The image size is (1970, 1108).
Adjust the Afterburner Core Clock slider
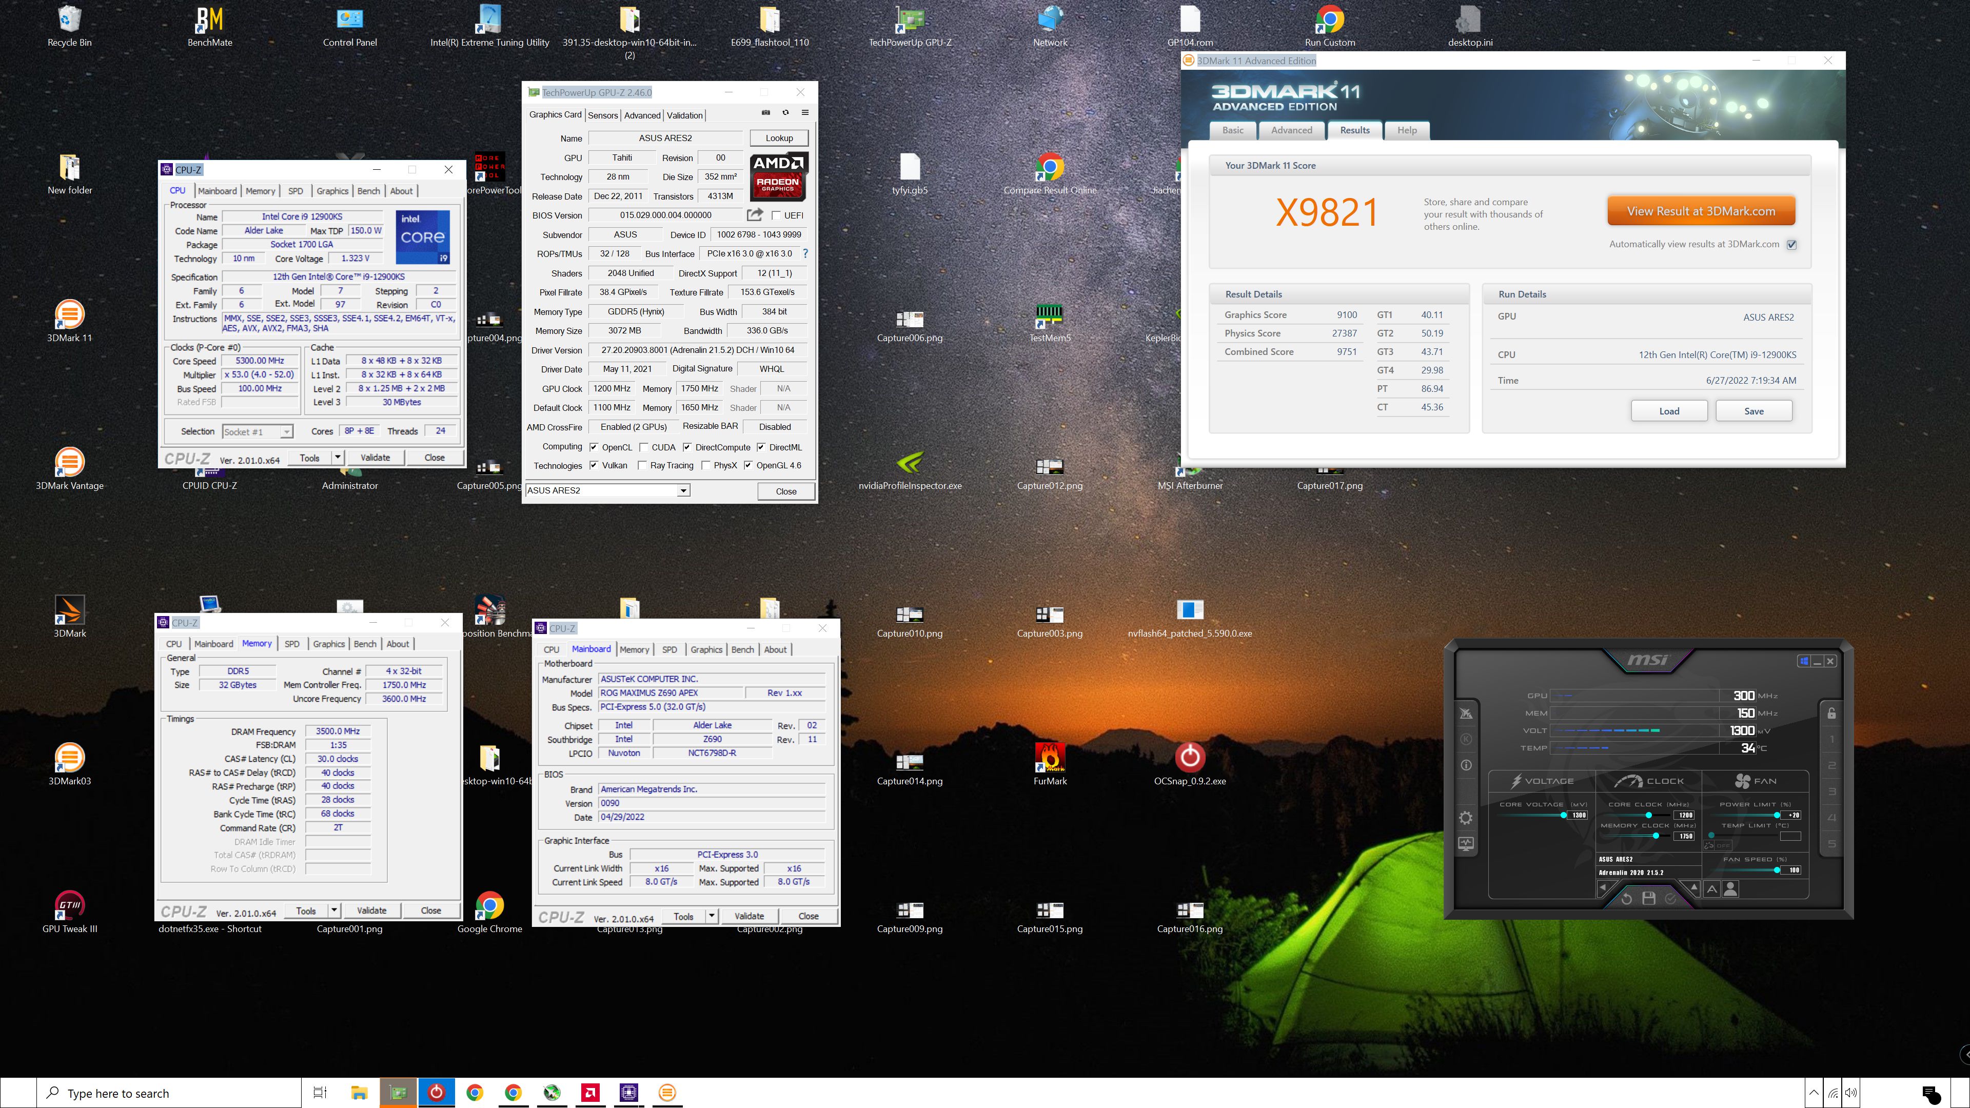tap(1638, 815)
